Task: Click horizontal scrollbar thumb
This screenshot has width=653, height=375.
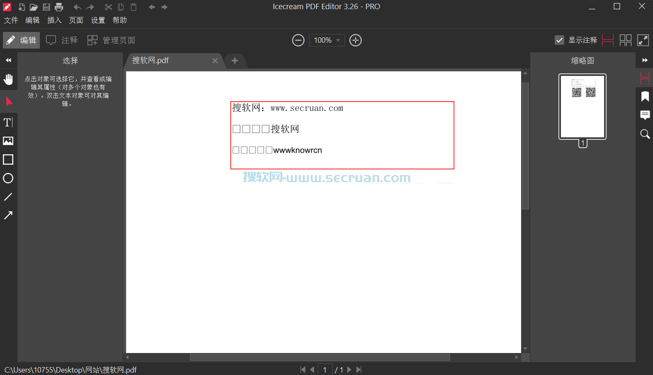Action: tap(320, 357)
